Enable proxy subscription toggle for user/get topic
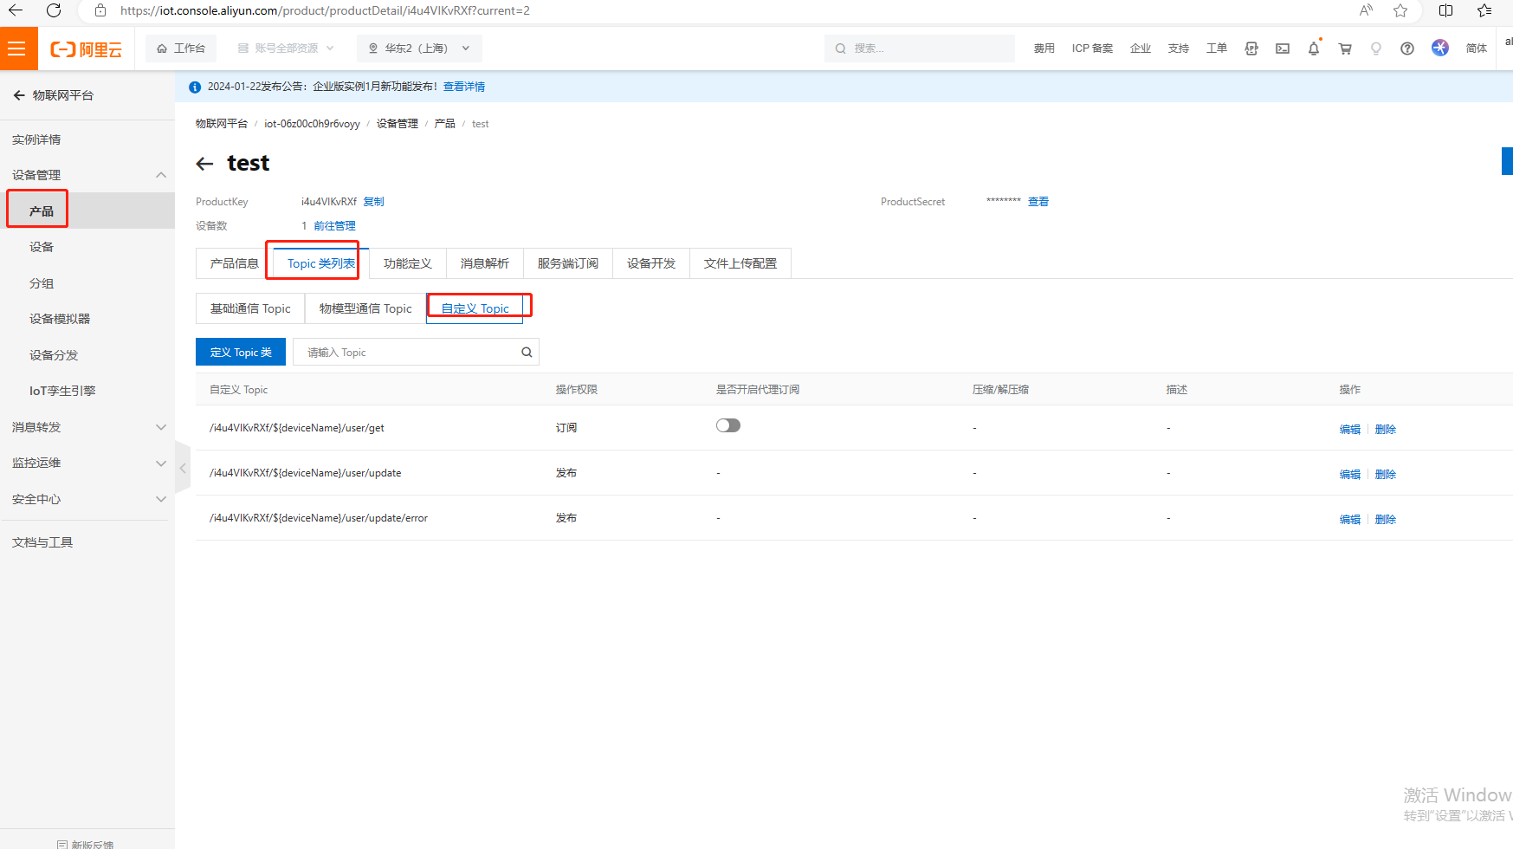The image size is (1513, 849). coord(728,425)
